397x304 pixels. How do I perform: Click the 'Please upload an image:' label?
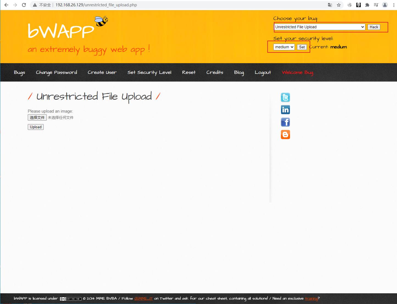click(50, 111)
